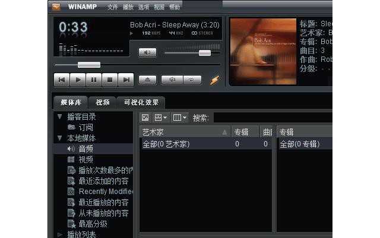Switch to the 可视化效果 tab

coord(141,102)
